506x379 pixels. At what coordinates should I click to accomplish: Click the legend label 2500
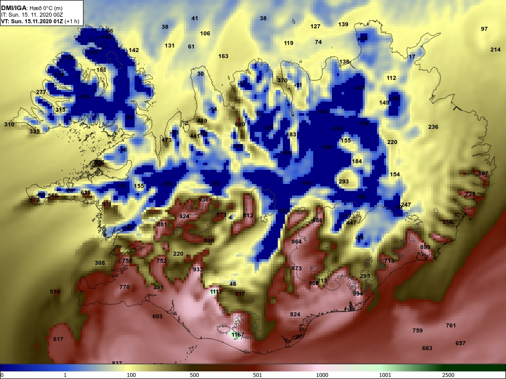tap(448, 375)
